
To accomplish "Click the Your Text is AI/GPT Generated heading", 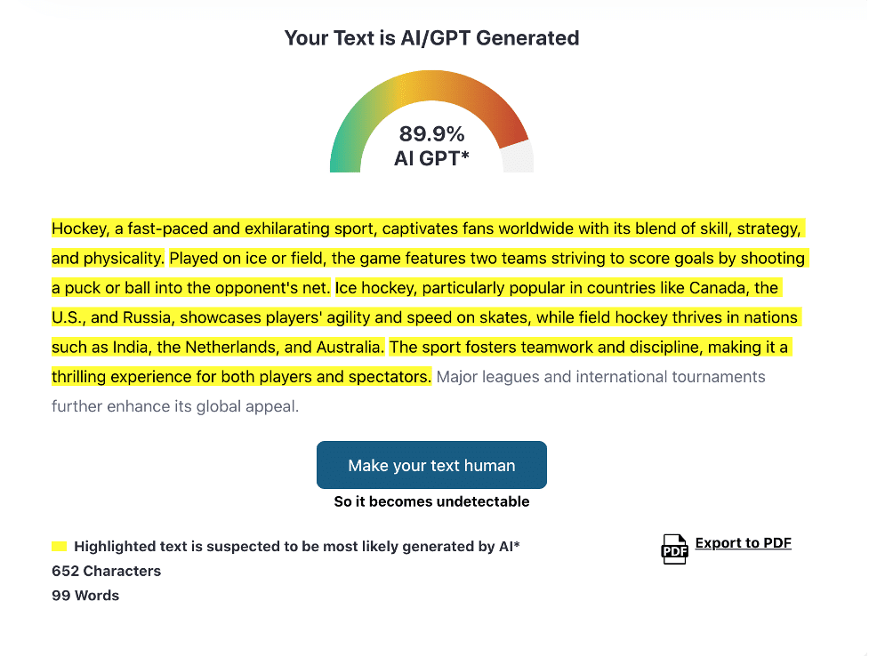I will click(431, 38).
